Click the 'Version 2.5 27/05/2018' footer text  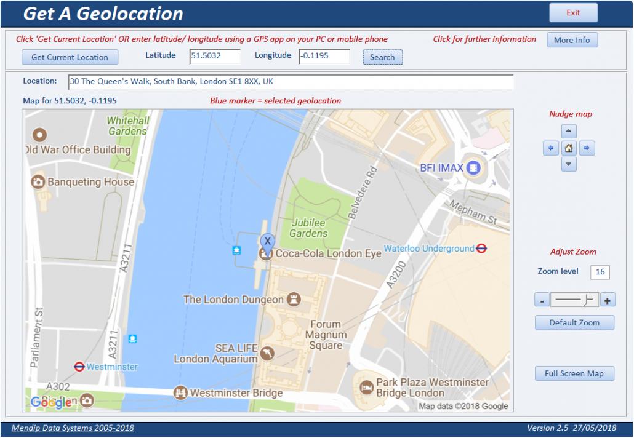pos(571,428)
